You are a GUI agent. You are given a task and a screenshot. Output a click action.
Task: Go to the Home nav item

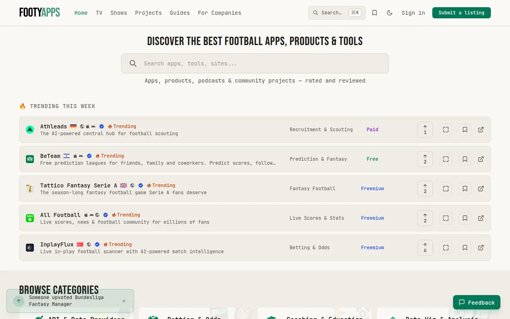[x=81, y=13]
